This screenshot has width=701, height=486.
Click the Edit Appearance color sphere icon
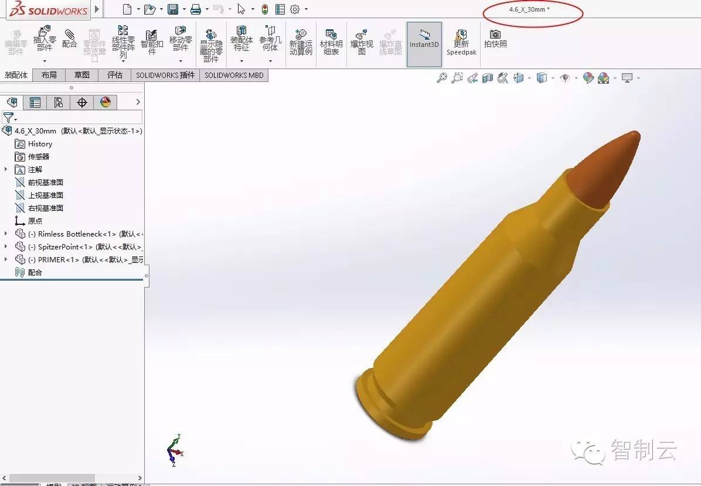point(588,78)
